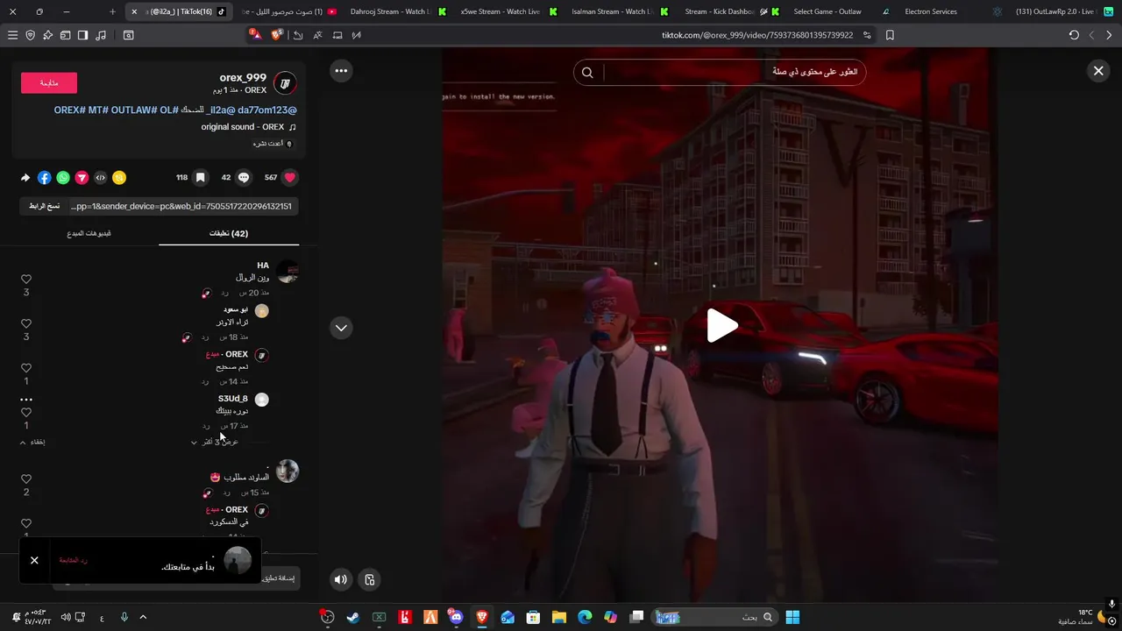Like the 'الساوند مطلوب' comment
The image size is (1122, 631).
26,479
